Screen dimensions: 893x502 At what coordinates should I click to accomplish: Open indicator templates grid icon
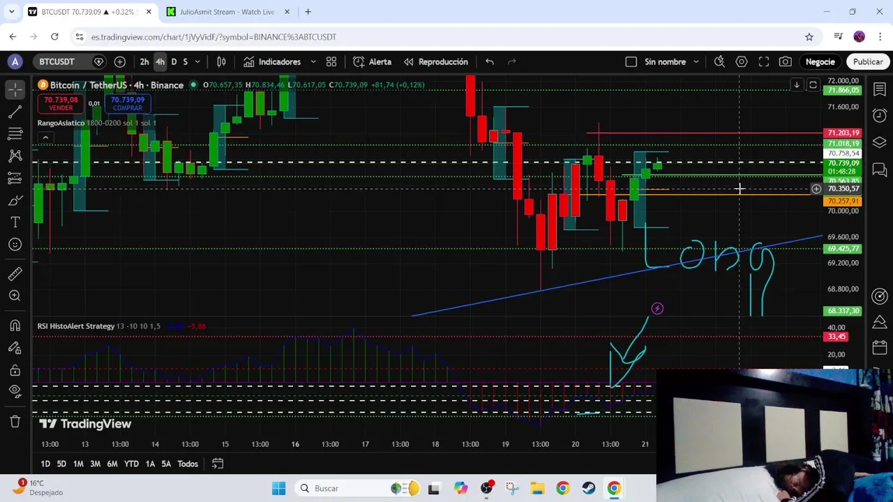(x=331, y=61)
